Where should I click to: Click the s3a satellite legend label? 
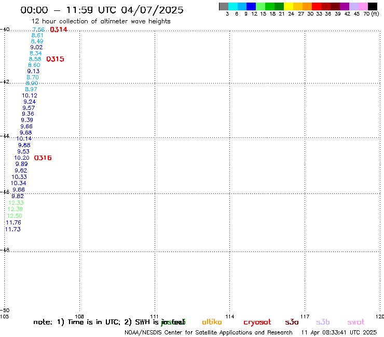292,322
